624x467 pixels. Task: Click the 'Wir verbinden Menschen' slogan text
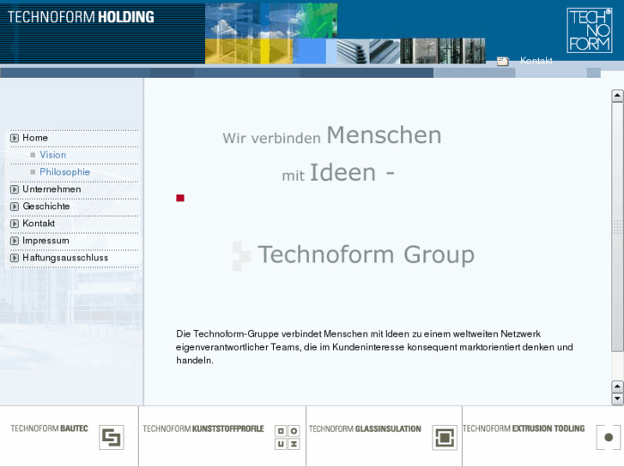pyautogui.click(x=332, y=135)
